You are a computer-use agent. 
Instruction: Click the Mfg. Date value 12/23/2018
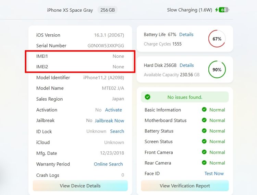112,153
